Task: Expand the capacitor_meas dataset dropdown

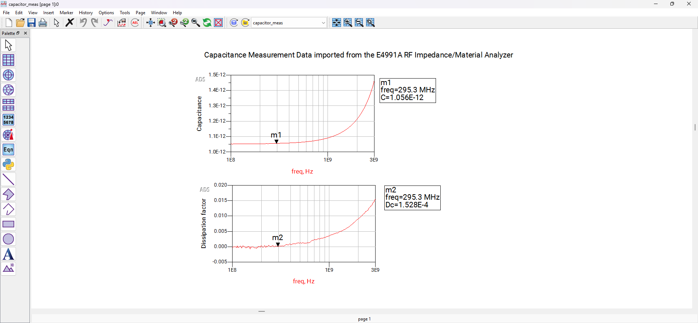Action: (x=323, y=23)
